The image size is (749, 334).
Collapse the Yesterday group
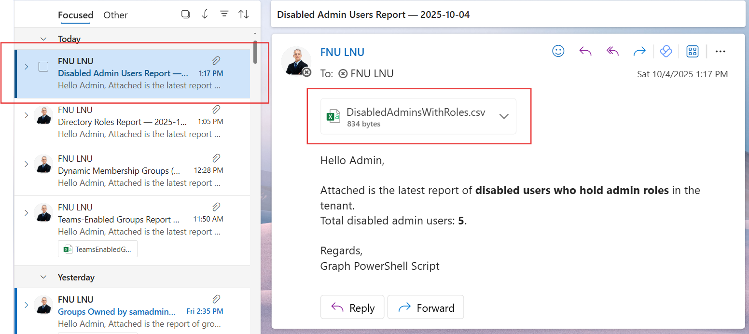coord(43,277)
